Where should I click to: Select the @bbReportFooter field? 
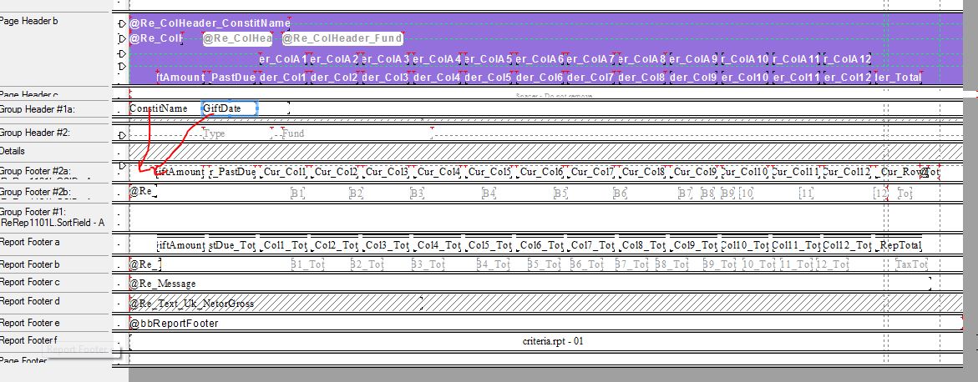tap(545, 324)
